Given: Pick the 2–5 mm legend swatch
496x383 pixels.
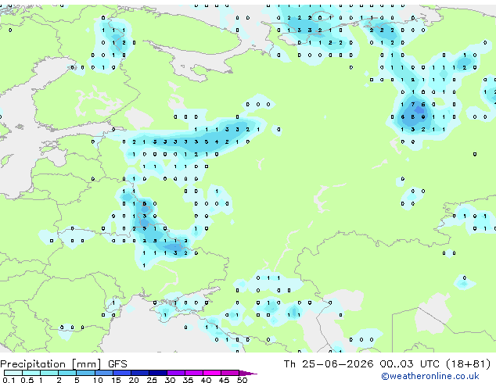Looking at the screenshot, I should point(67,373).
